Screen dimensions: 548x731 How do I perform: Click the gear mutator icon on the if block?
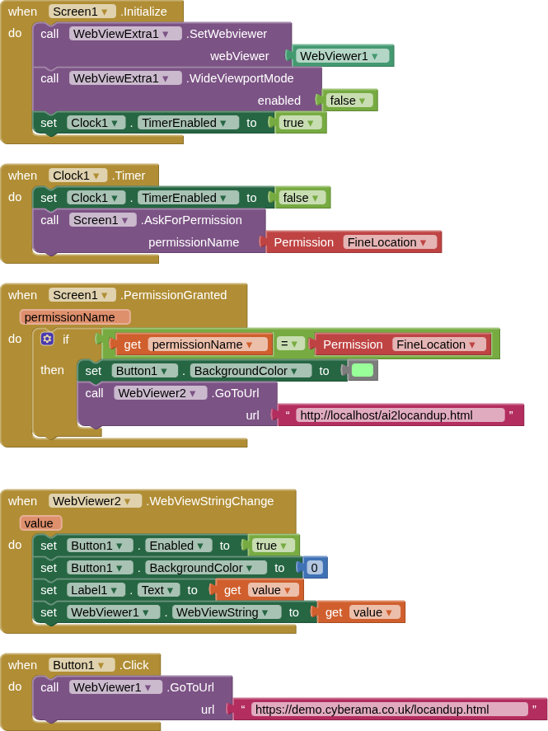47,339
